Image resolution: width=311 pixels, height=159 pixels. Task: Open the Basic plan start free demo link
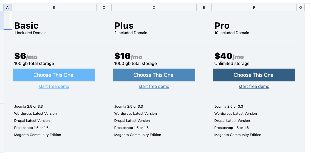coord(54,87)
